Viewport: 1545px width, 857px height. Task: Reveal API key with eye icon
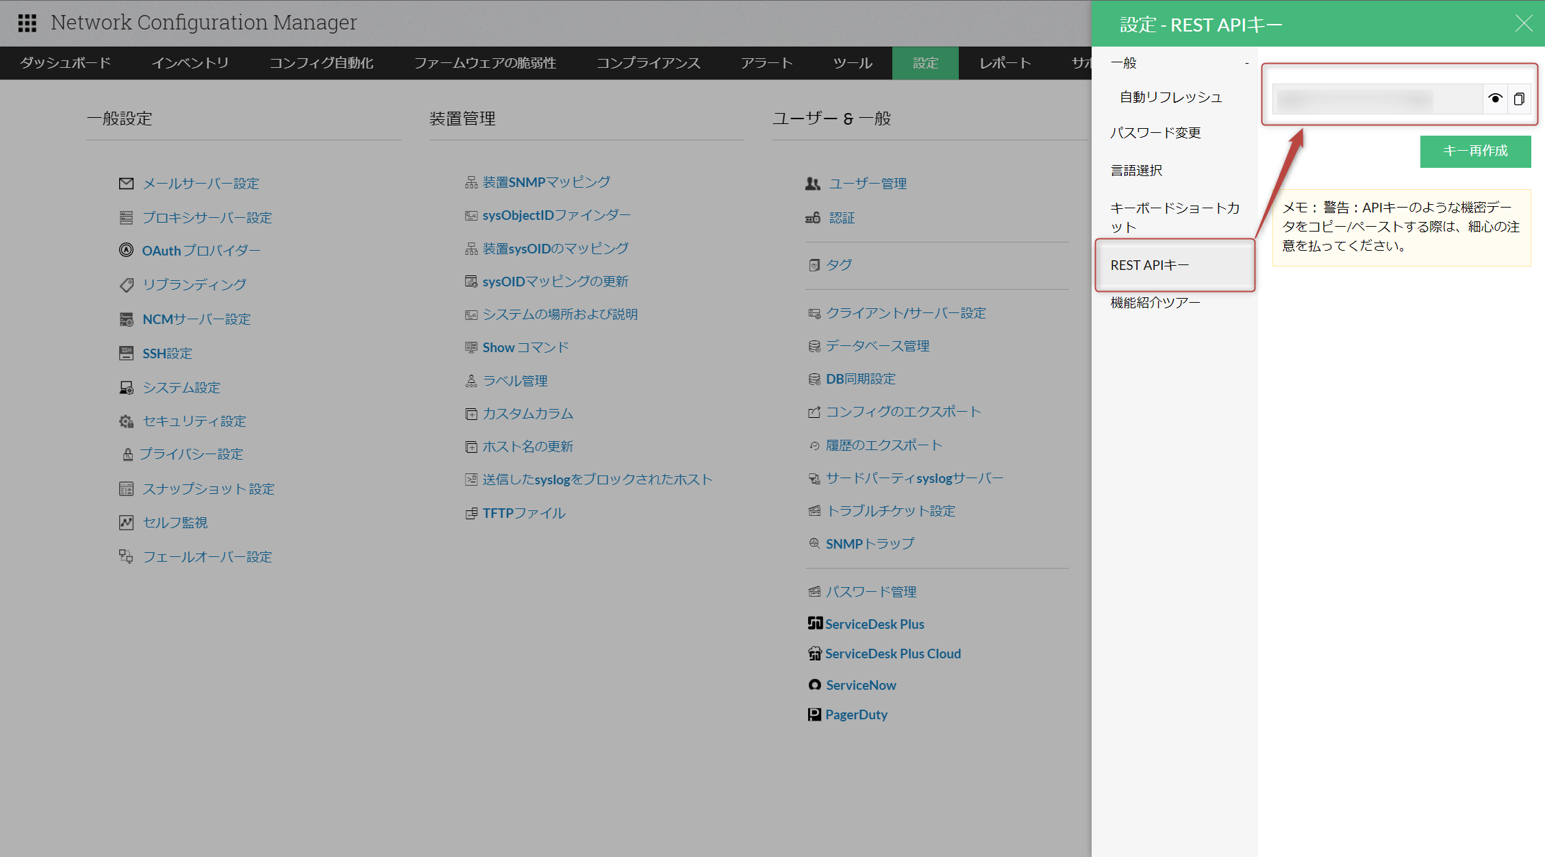point(1495,99)
